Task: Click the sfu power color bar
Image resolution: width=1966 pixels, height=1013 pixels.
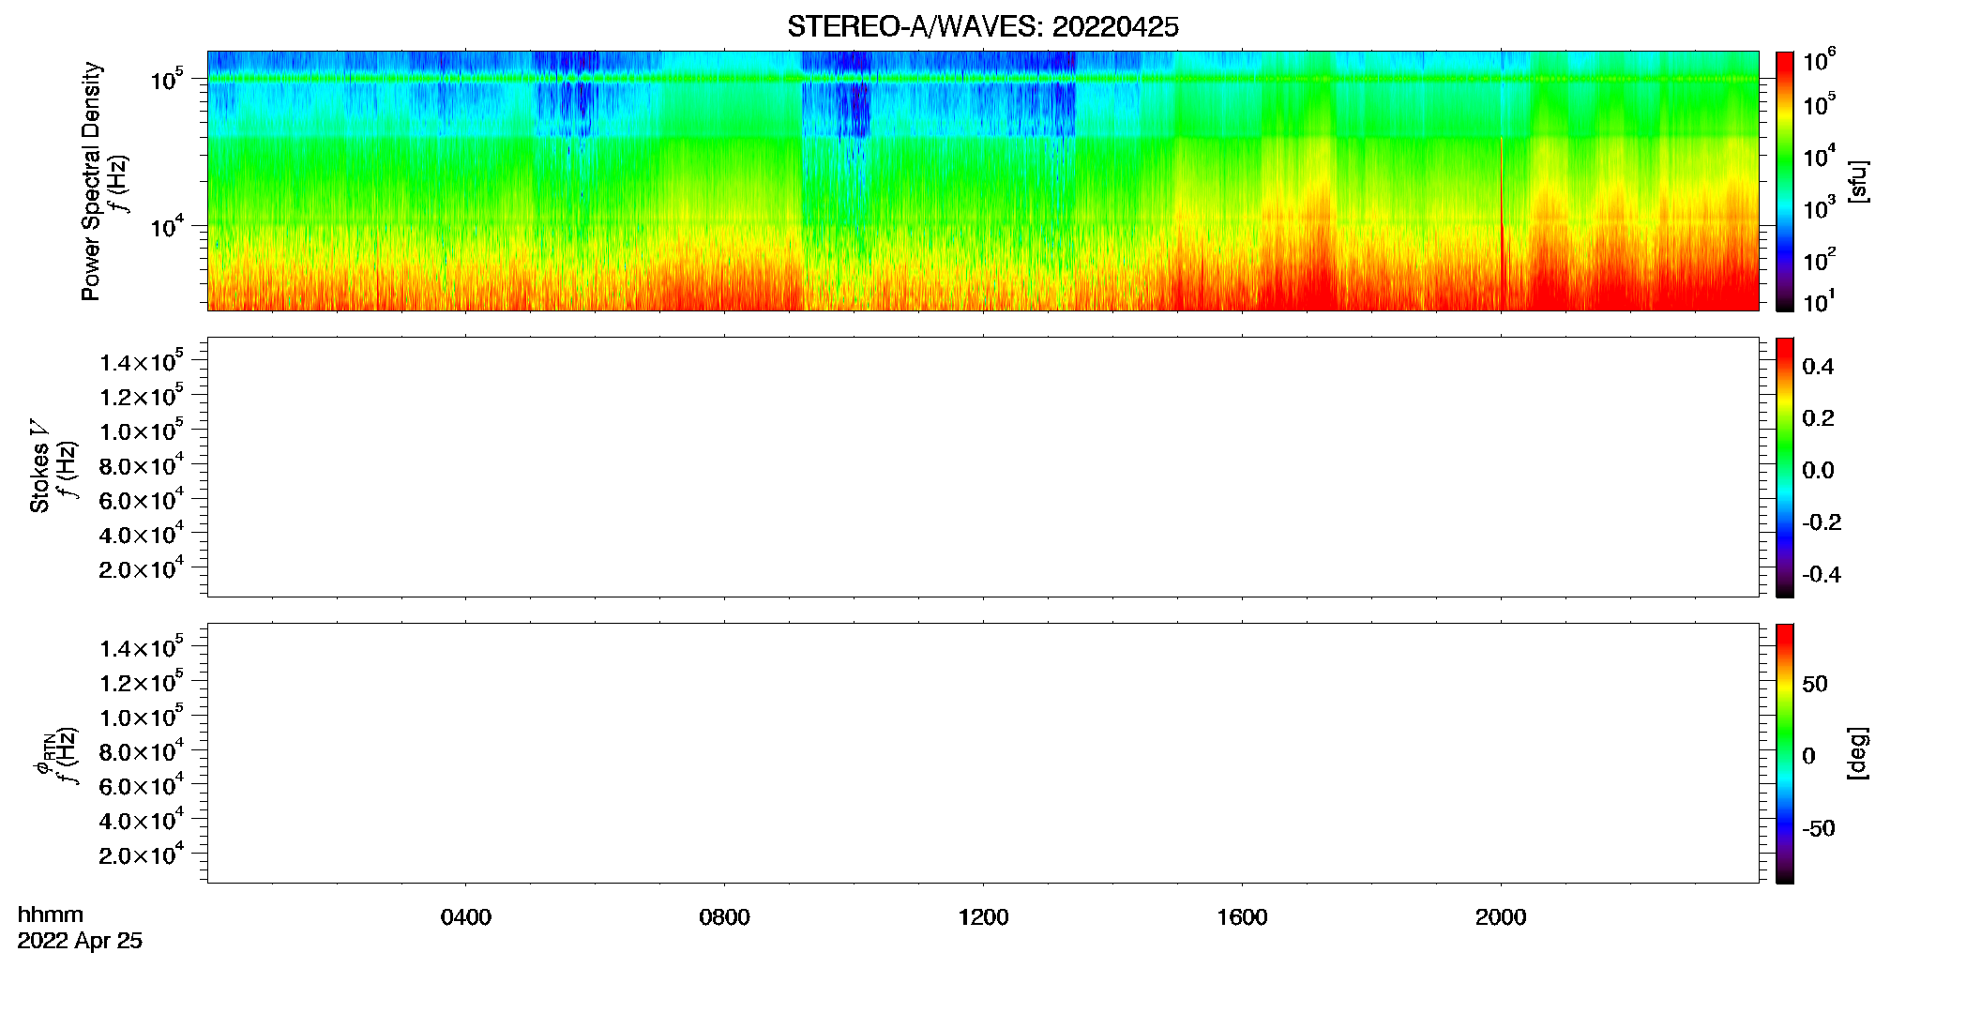Action: 1785,181
